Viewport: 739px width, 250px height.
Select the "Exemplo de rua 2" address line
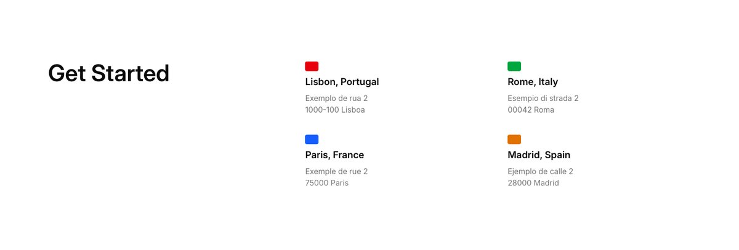(336, 99)
